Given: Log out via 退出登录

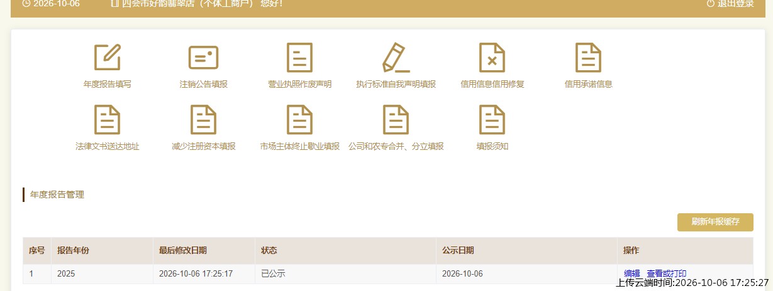Looking at the screenshot, I should pyautogui.click(x=735, y=3).
